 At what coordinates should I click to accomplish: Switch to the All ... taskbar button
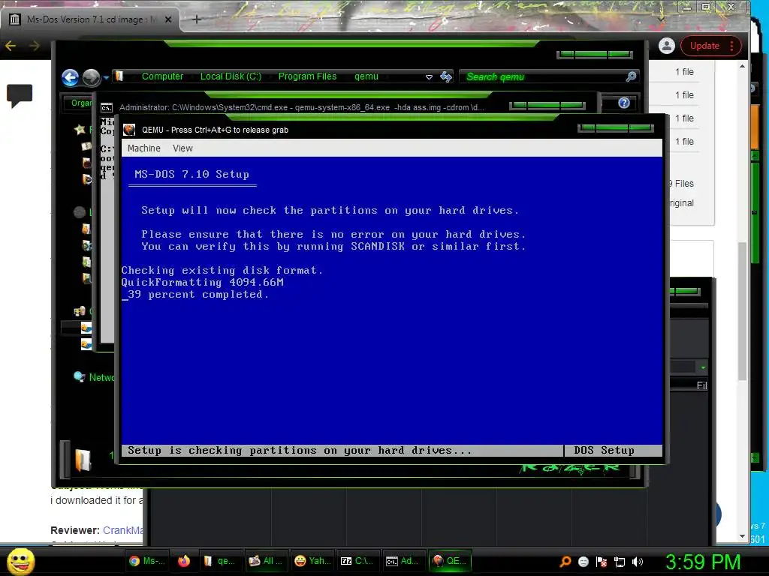pyautogui.click(x=265, y=561)
